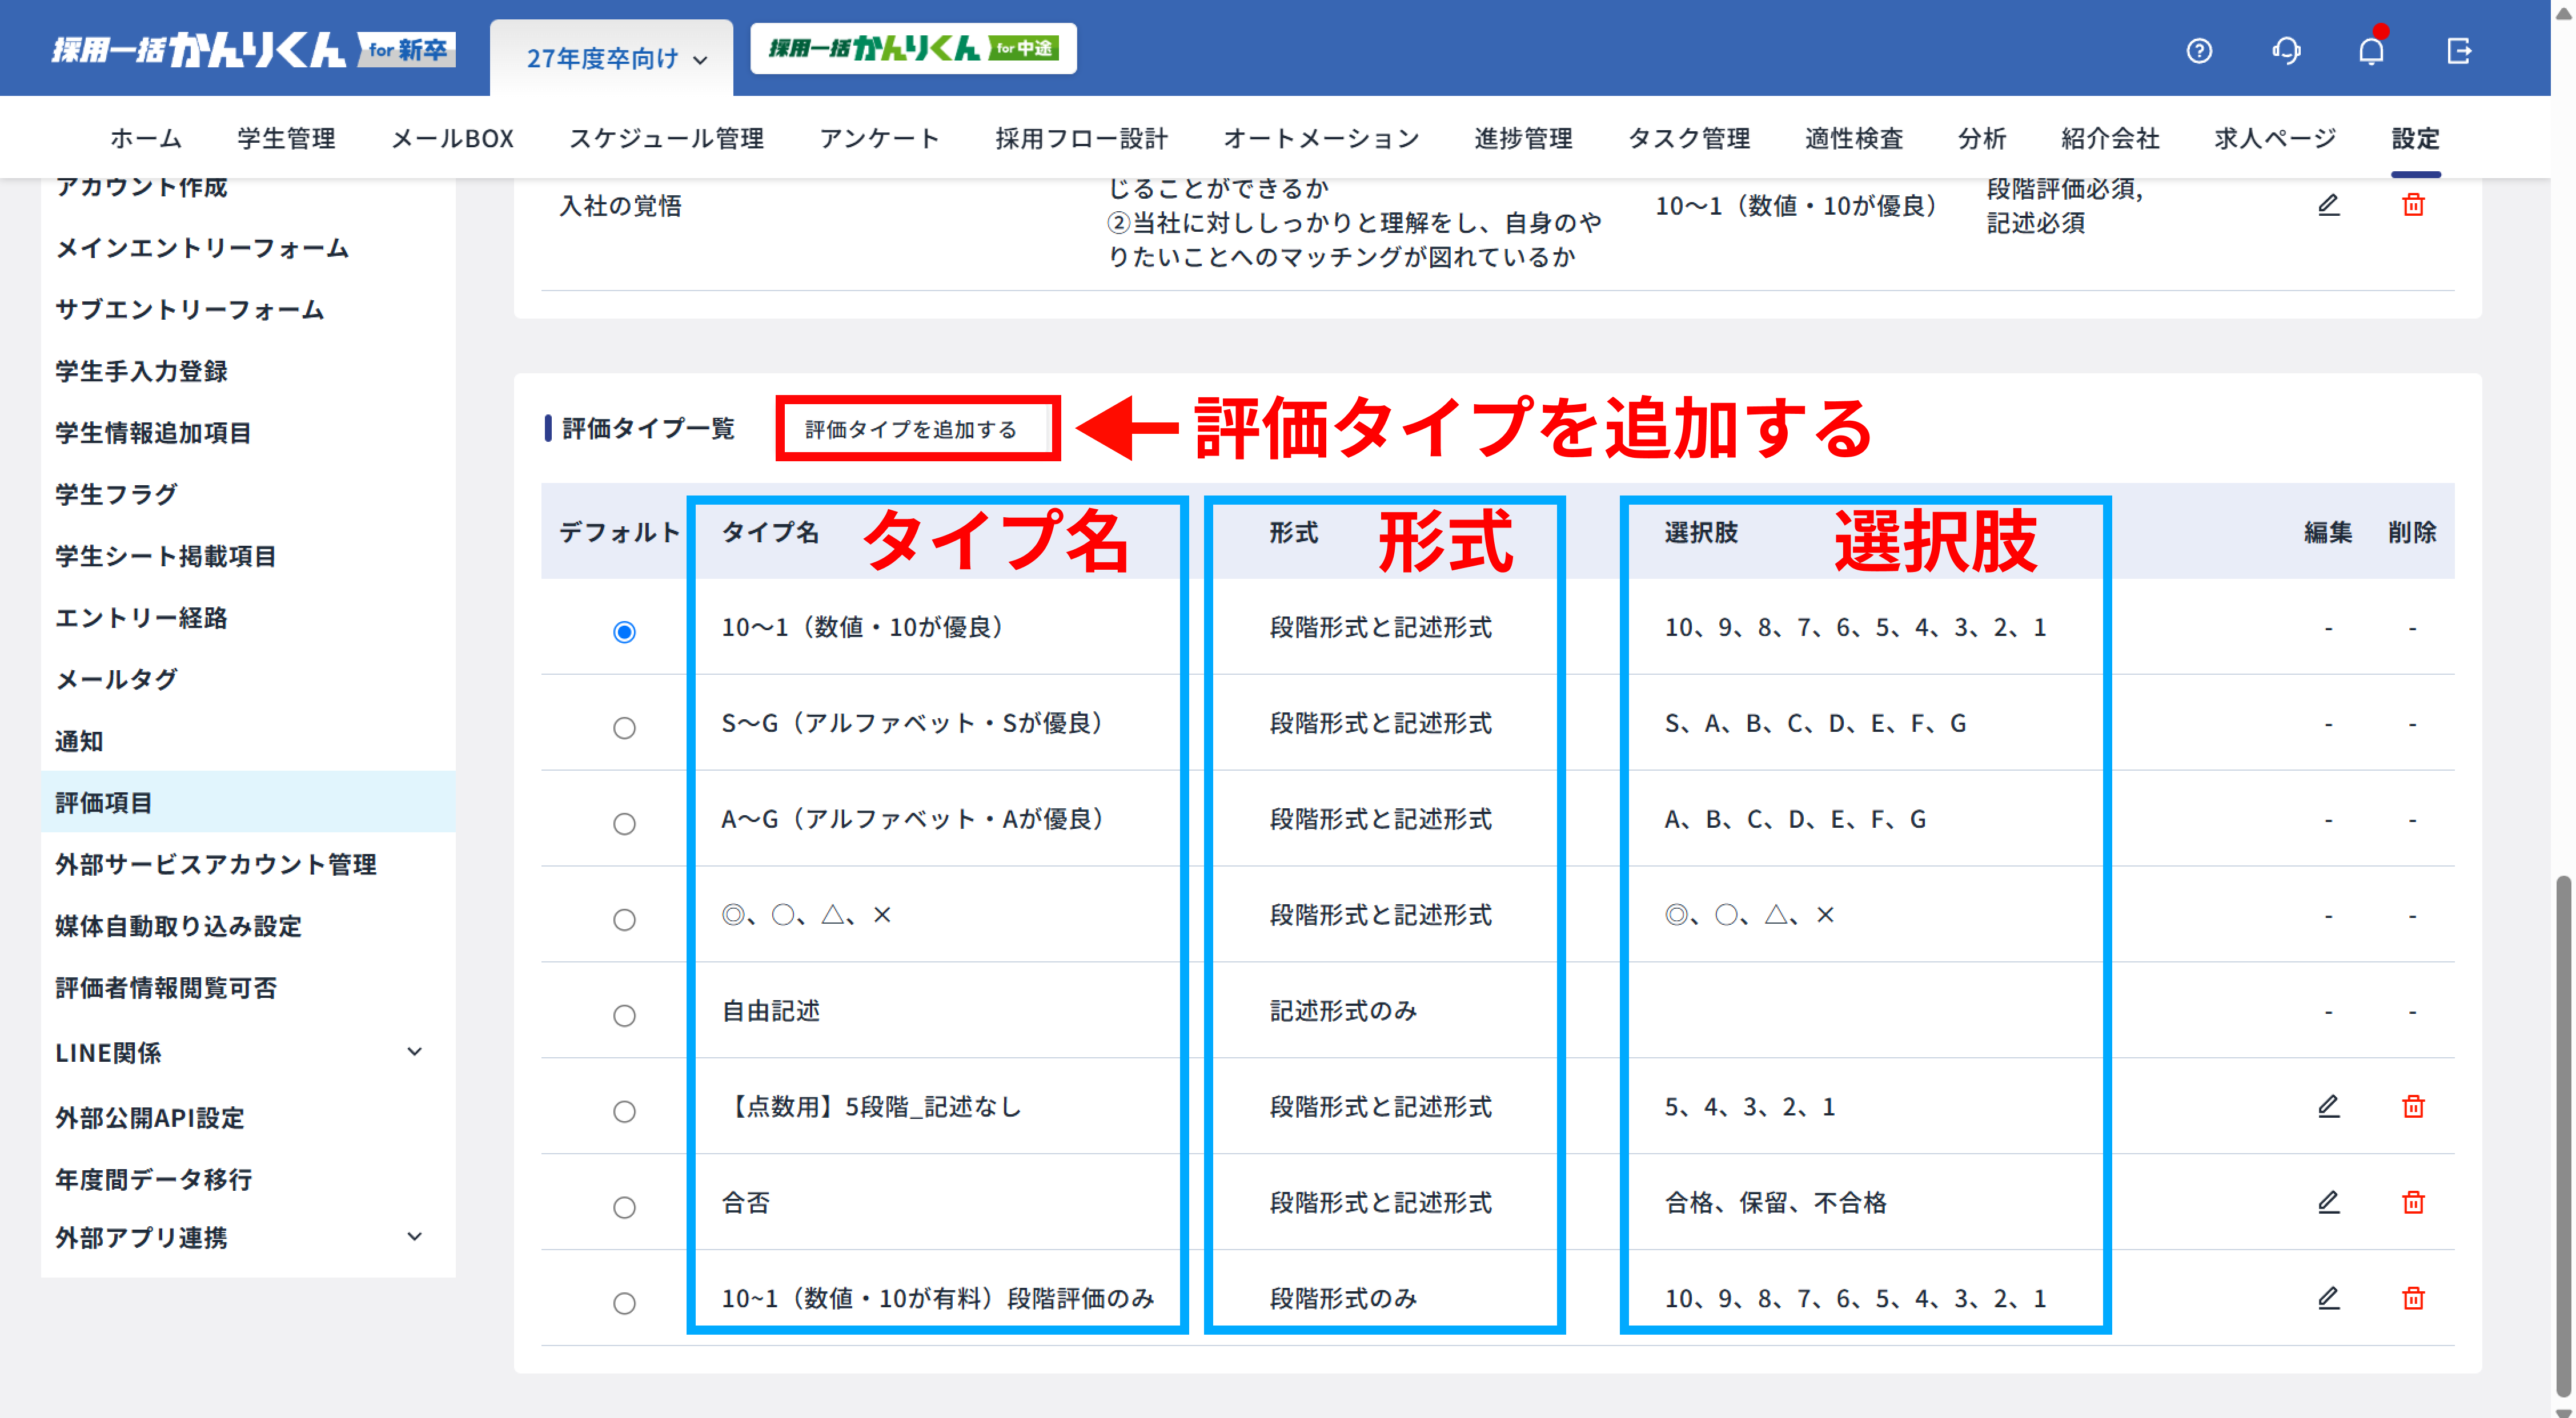Image resolution: width=2576 pixels, height=1418 pixels.
Task: Go to the 採用フロー設計 menu
Action: 1081,138
